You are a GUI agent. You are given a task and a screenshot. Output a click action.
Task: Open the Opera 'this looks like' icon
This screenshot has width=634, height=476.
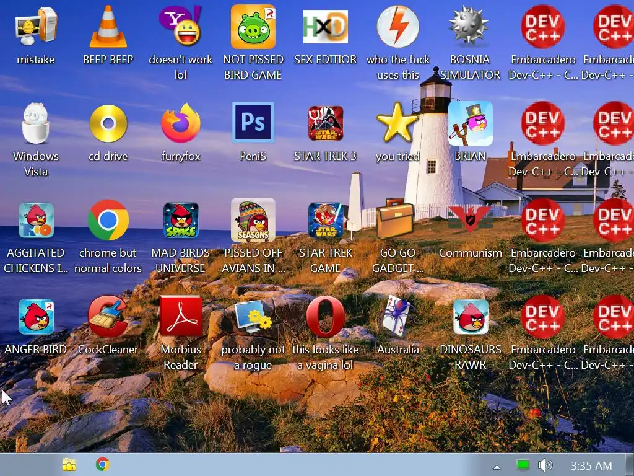click(x=326, y=317)
